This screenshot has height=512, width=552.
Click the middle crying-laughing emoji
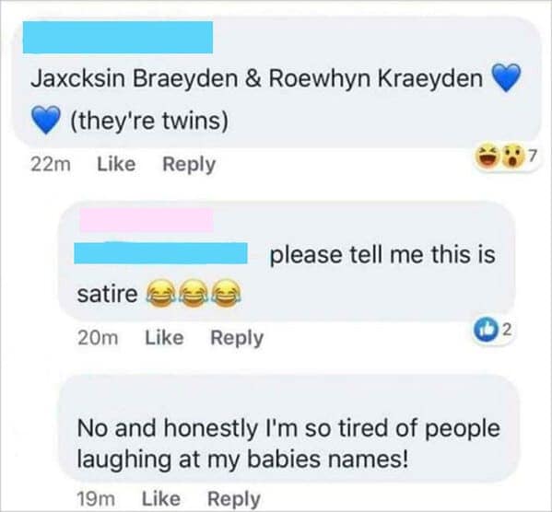pos(194,293)
